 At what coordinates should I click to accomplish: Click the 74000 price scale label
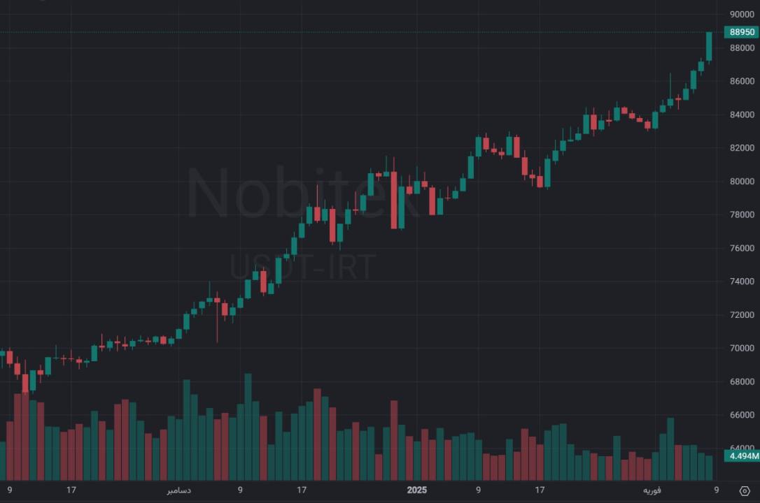741,282
